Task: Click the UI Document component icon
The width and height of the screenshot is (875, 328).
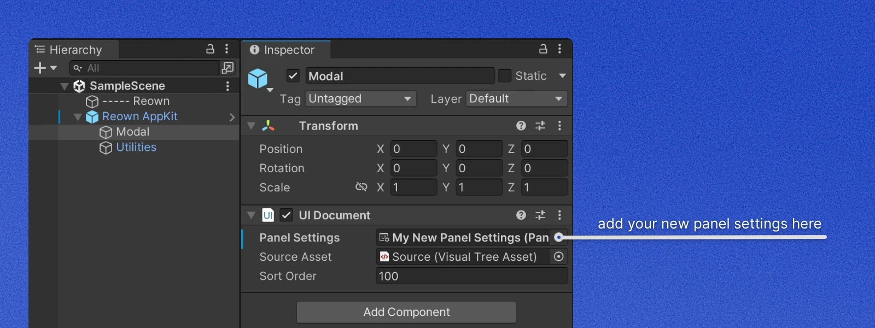Action: (x=268, y=215)
